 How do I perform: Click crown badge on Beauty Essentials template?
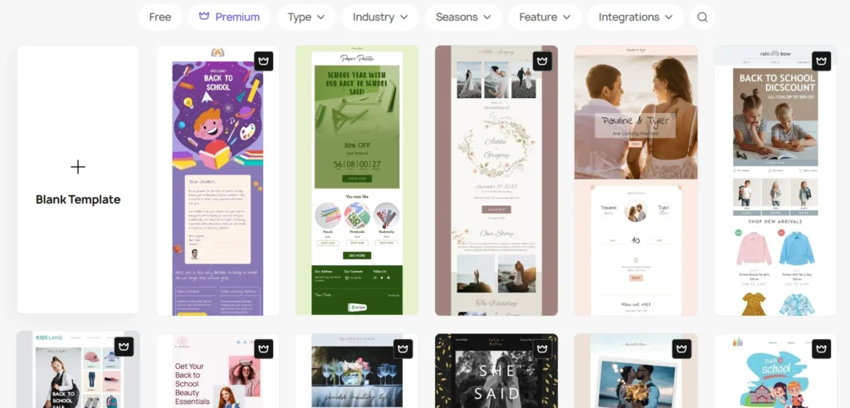coord(263,349)
